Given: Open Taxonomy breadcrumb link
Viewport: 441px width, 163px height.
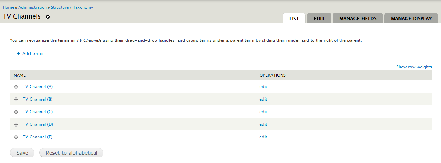Looking at the screenshot, I should click(x=83, y=7).
